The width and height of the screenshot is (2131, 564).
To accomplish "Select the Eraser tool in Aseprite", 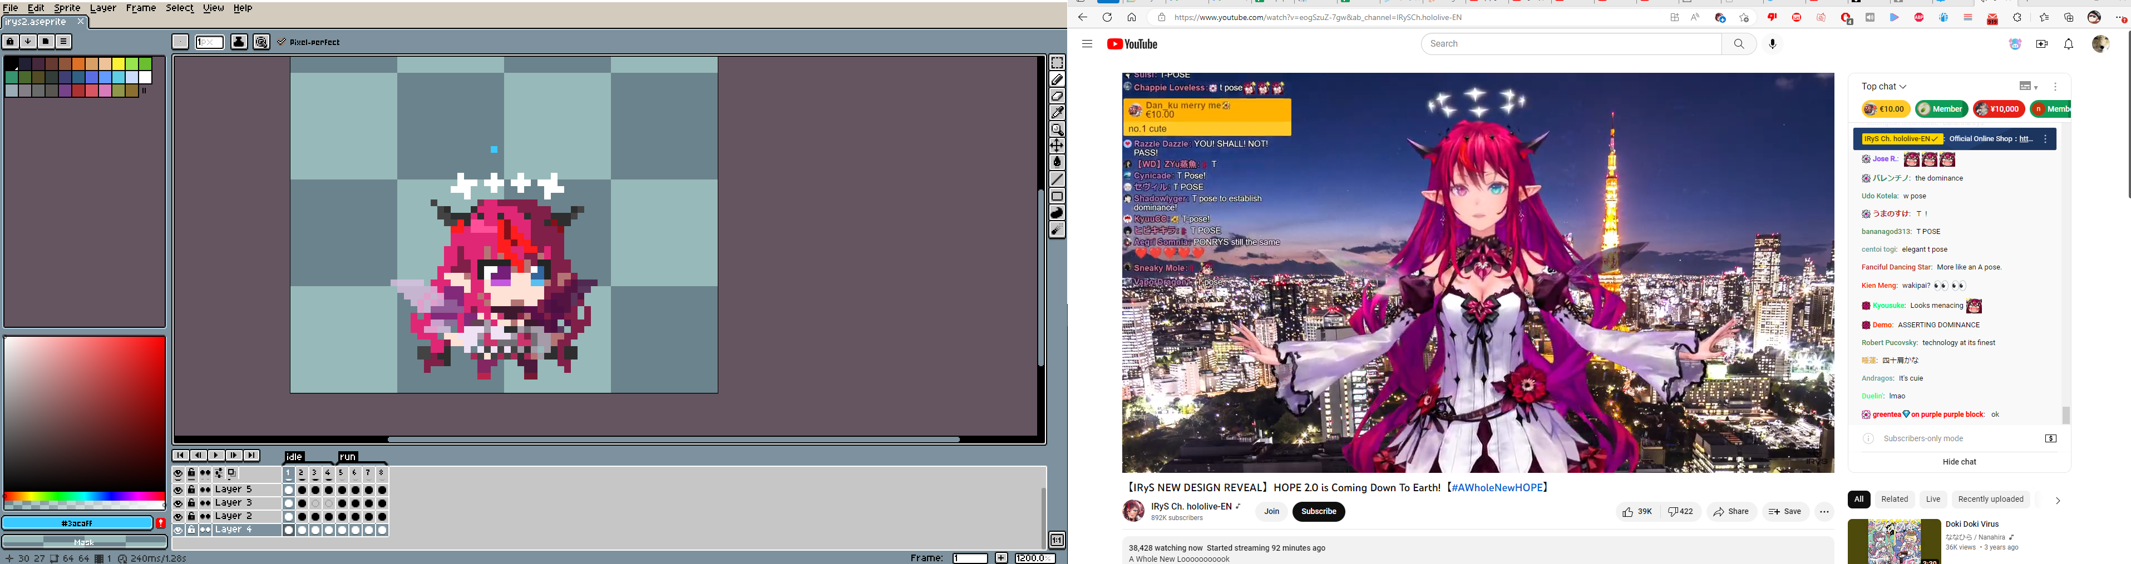I will (1057, 96).
